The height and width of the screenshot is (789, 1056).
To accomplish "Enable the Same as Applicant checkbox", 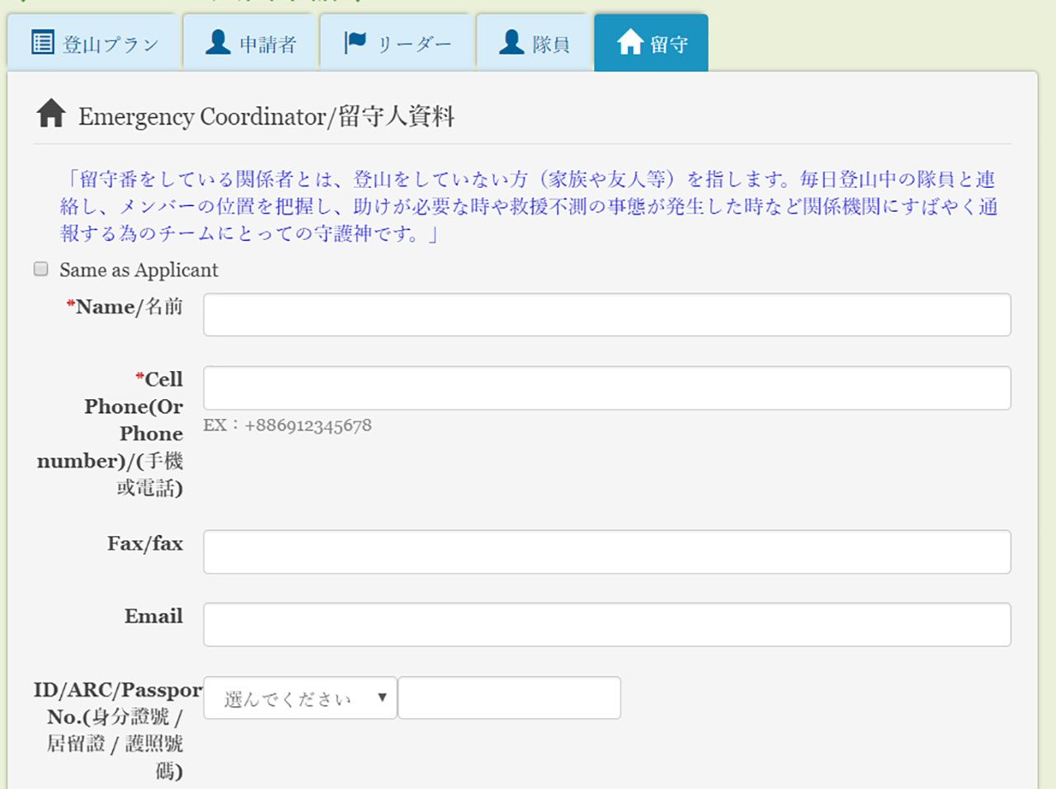I will tap(41, 269).
